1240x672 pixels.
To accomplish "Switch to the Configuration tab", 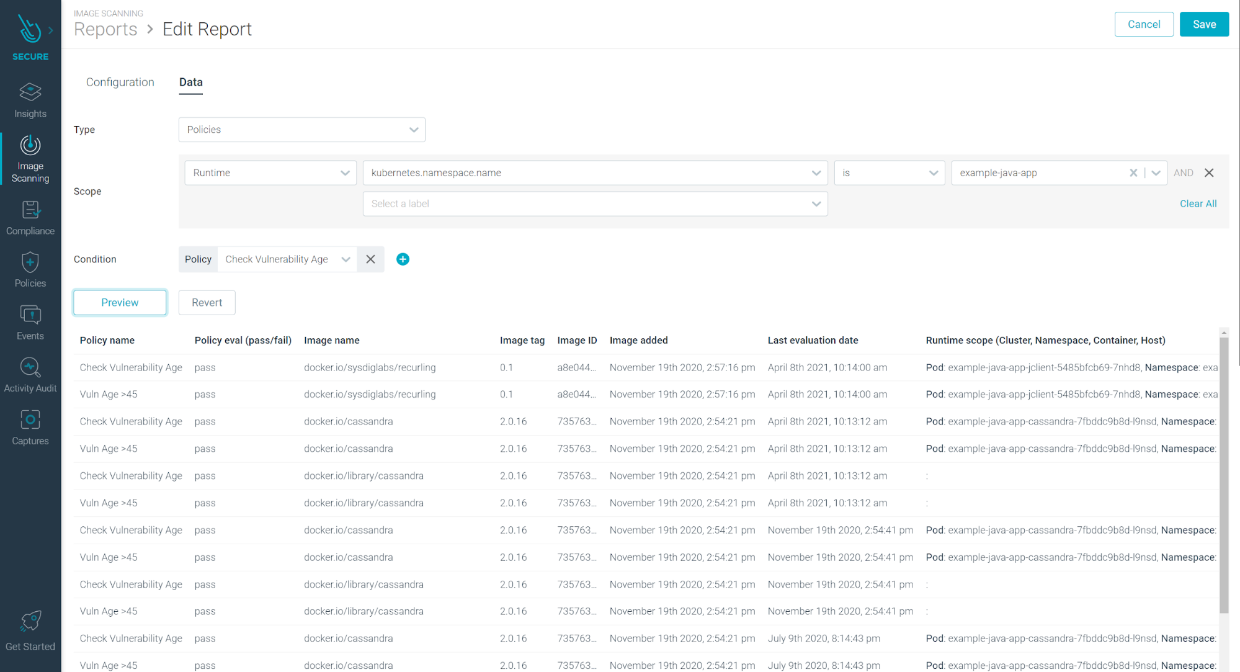I will [120, 82].
